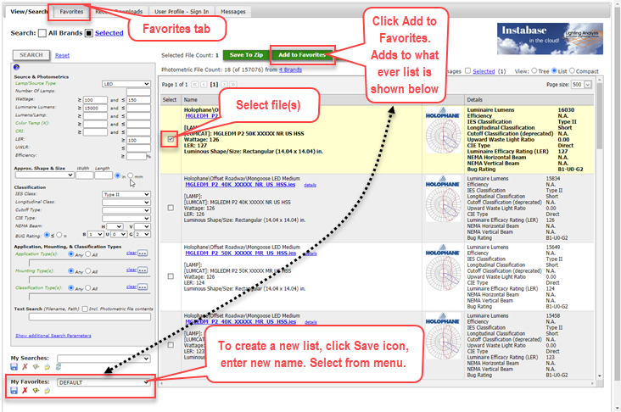The width and height of the screenshot is (621, 412).
Task: Open the Approx. Shape dropdown
Action: click(44, 175)
